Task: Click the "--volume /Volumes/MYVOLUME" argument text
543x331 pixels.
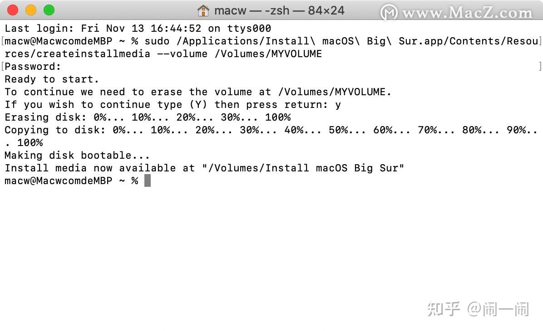Action: point(239,54)
